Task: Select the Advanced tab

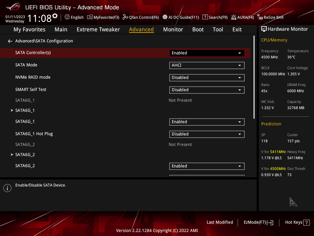Action: (141, 29)
